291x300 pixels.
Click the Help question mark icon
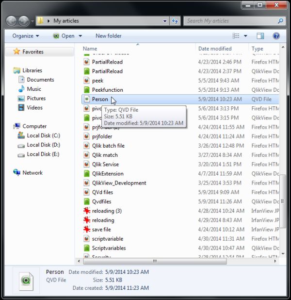[276, 36]
